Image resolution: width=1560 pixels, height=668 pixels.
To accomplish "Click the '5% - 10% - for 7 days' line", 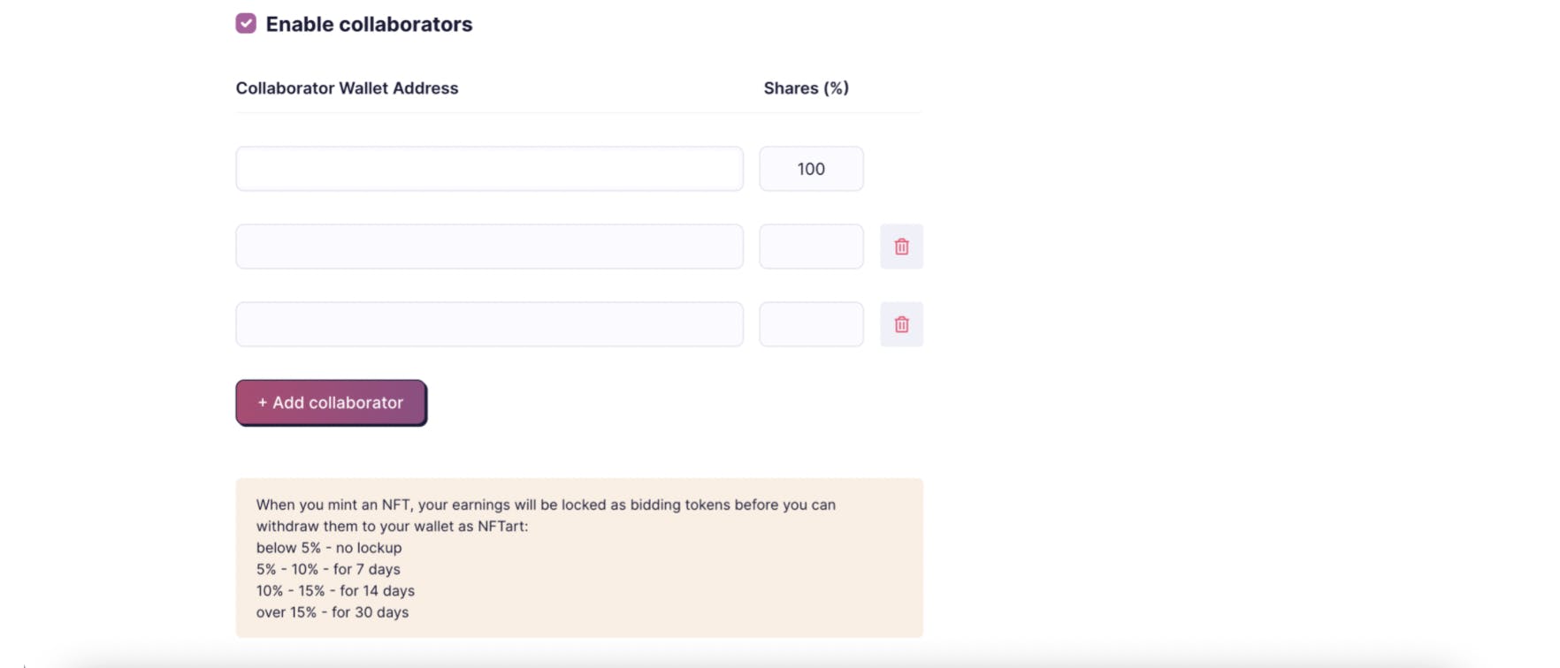I will [x=328, y=569].
